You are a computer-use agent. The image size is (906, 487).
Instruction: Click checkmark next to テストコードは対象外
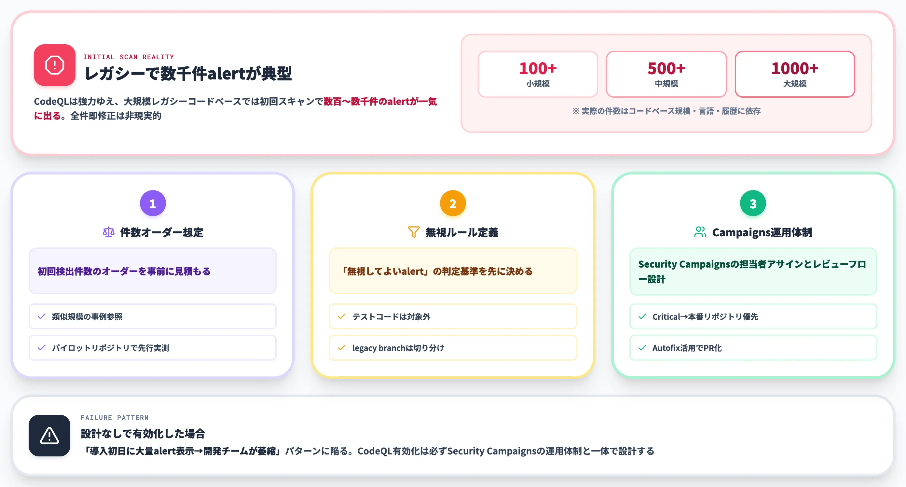pyautogui.click(x=341, y=316)
